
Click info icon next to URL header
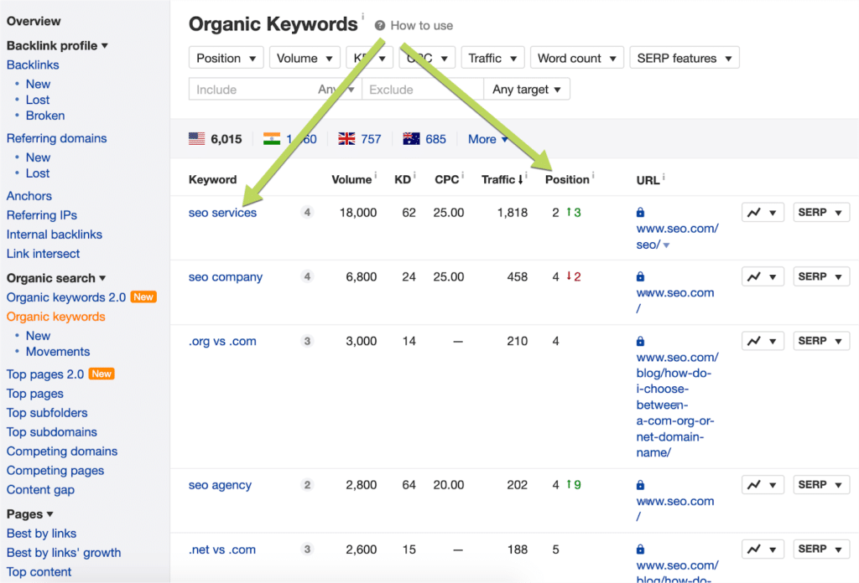coord(664,176)
